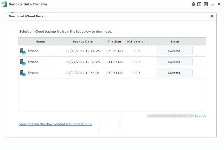Click the 362.54 MB file size cell
This screenshot has width=224, height=150.
115,73
